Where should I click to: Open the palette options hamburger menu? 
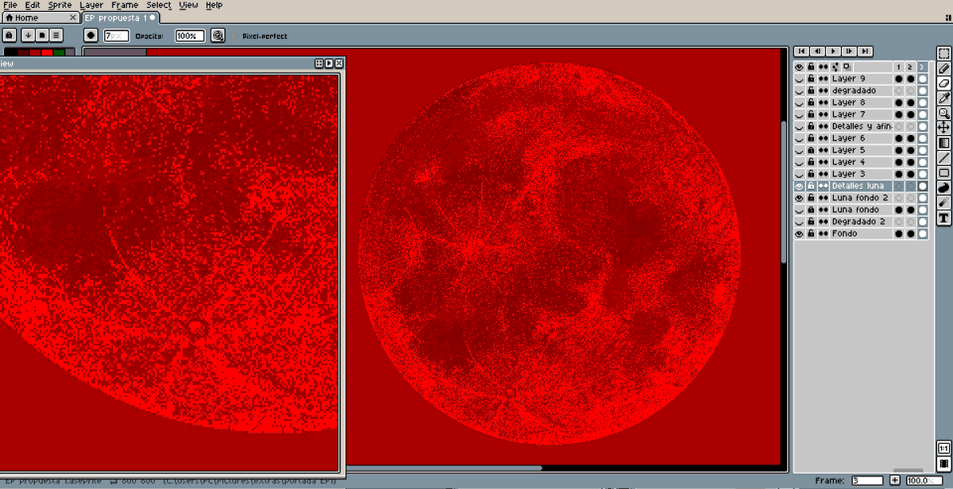click(x=56, y=36)
